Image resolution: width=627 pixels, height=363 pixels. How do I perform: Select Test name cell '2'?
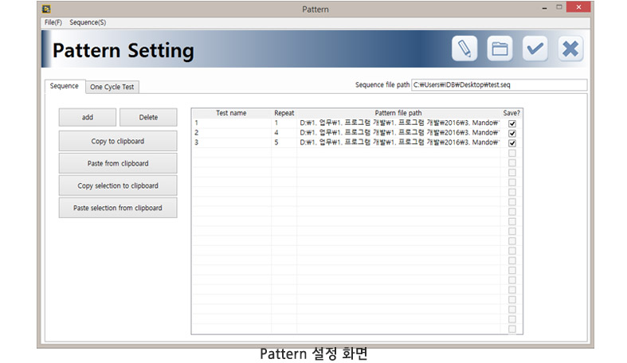pyautogui.click(x=232, y=133)
